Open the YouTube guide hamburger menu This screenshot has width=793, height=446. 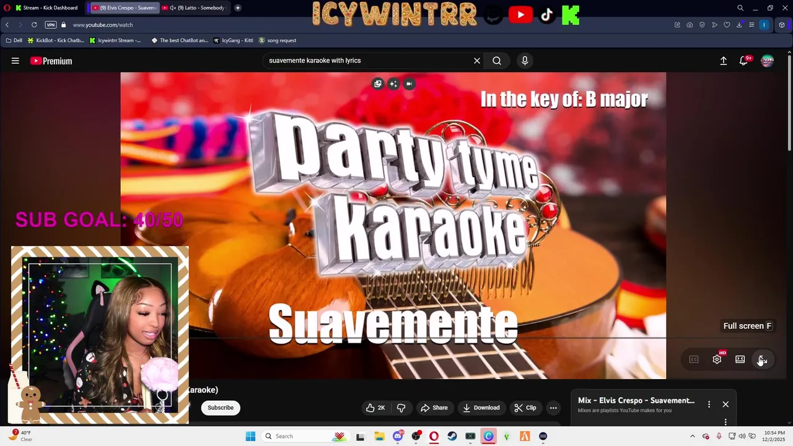[x=15, y=61]
